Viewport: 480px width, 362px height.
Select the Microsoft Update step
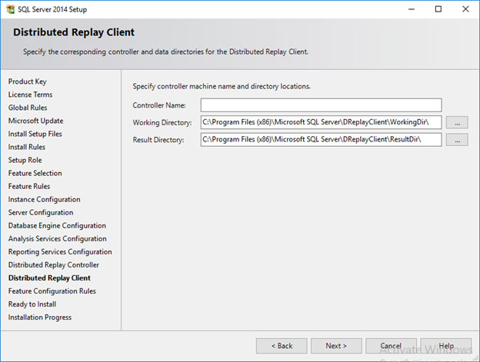click(x=36, y=121)
